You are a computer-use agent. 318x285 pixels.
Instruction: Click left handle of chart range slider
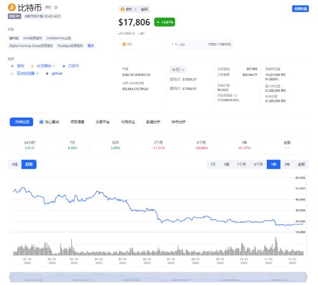click(x=10, y=277)
